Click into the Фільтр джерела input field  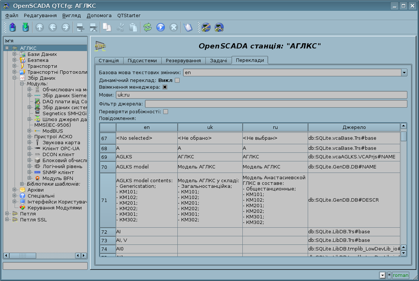[x=276, y=104]
